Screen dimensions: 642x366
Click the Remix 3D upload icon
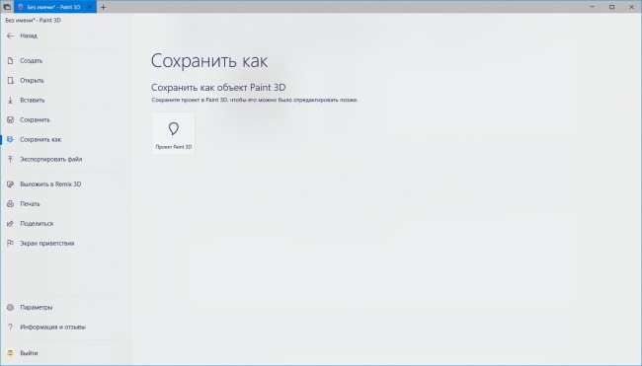tap(10, 184)
